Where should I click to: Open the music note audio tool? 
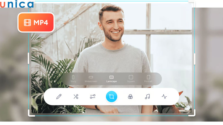coord(147,97)
